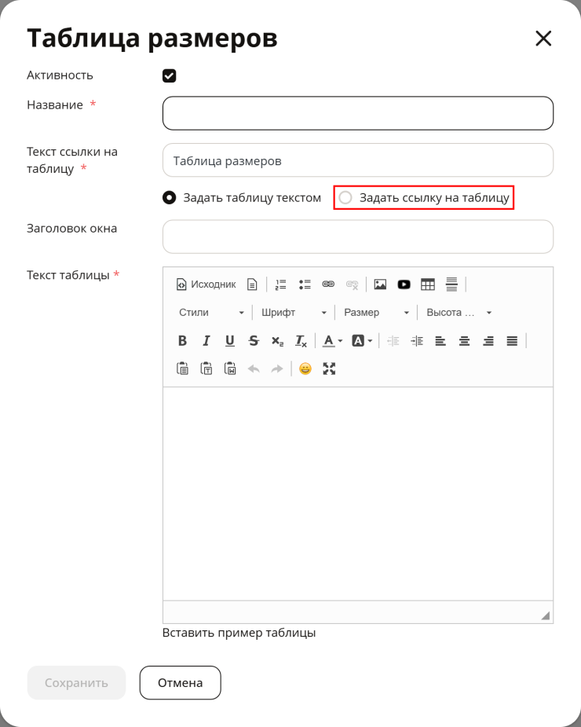Click the Текст ссылки на таблицу field
Screen dimensions: 581x727
pos(358,160)
